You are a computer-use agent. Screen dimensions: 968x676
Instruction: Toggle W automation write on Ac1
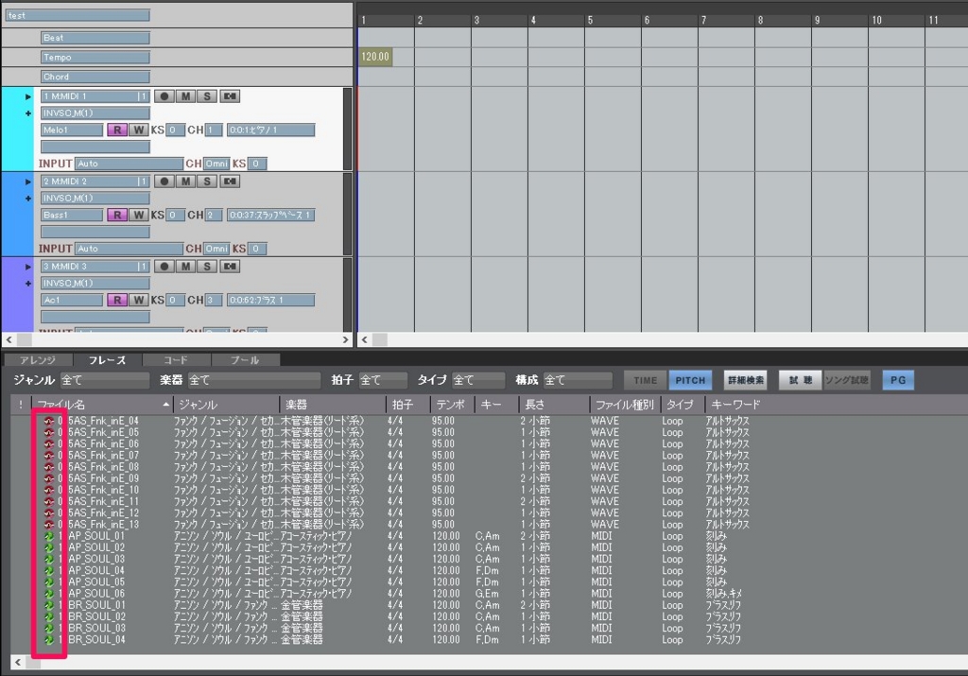coord(138,300)
